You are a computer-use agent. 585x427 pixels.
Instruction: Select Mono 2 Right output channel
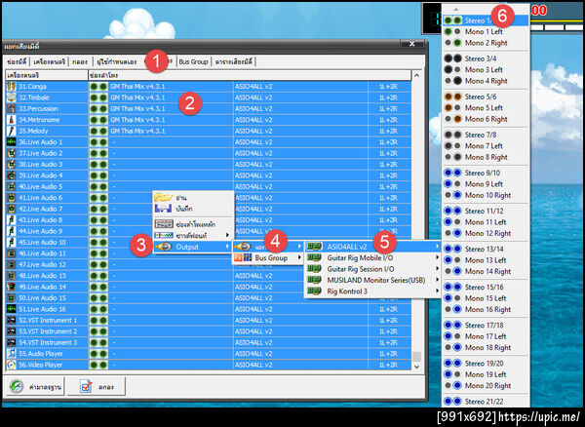[485, 43]
